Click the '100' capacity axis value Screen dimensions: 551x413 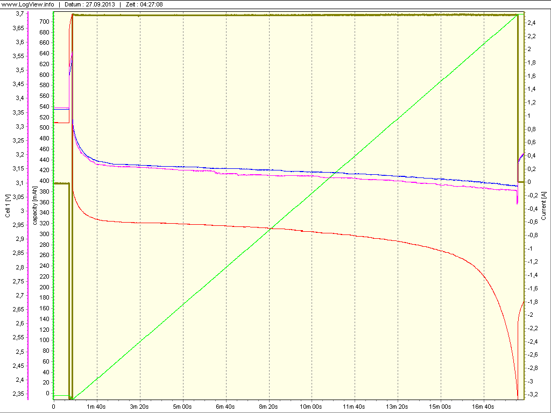click(44, 340)
